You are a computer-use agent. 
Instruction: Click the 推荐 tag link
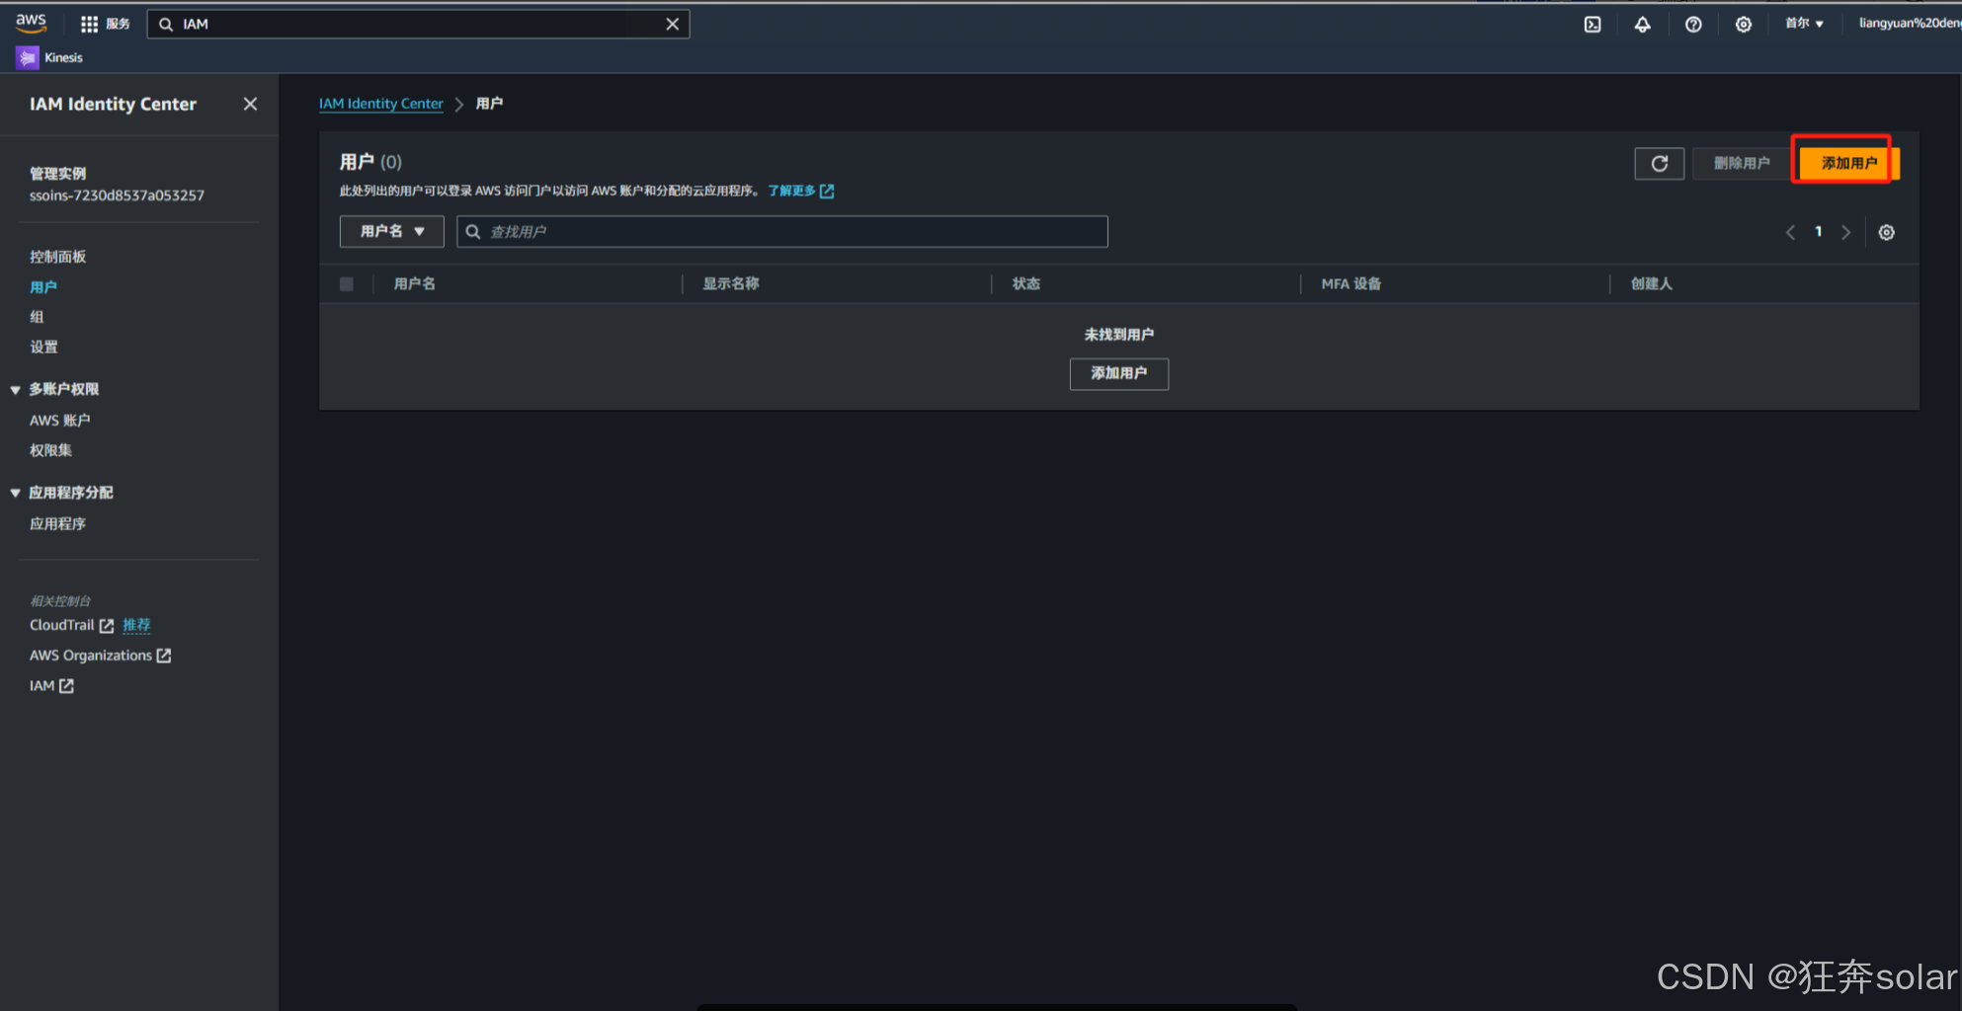point(136,625)
